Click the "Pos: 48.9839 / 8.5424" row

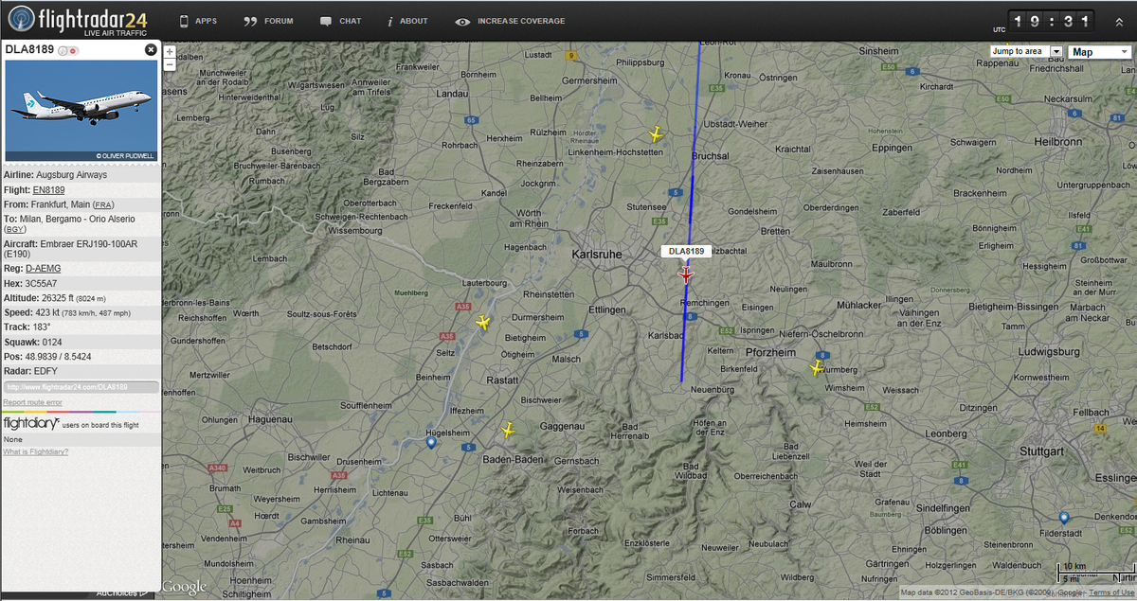click(81, 357)
